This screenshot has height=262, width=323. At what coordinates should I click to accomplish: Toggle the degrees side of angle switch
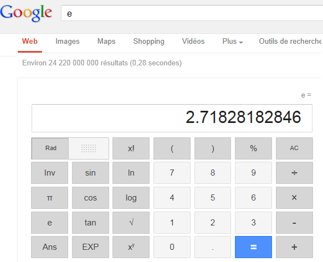point(89,148)
